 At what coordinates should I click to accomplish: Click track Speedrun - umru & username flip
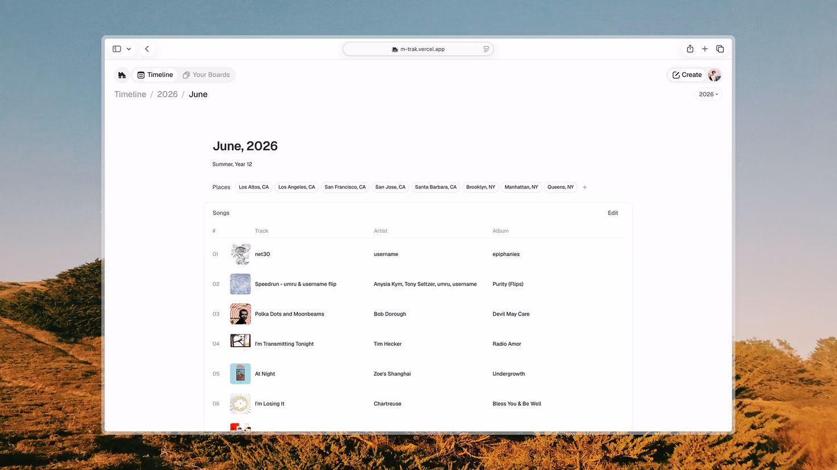click(296, 284)
